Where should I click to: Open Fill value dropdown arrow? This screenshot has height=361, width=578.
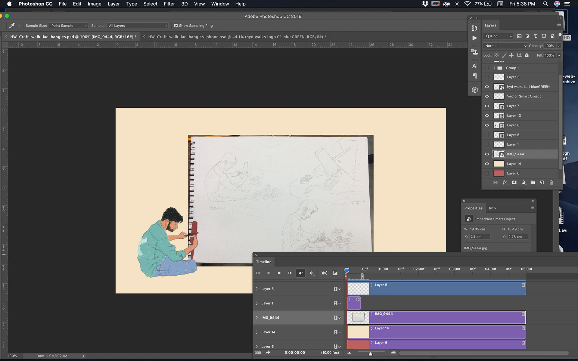pyautogui.click(x=559, y=55)
